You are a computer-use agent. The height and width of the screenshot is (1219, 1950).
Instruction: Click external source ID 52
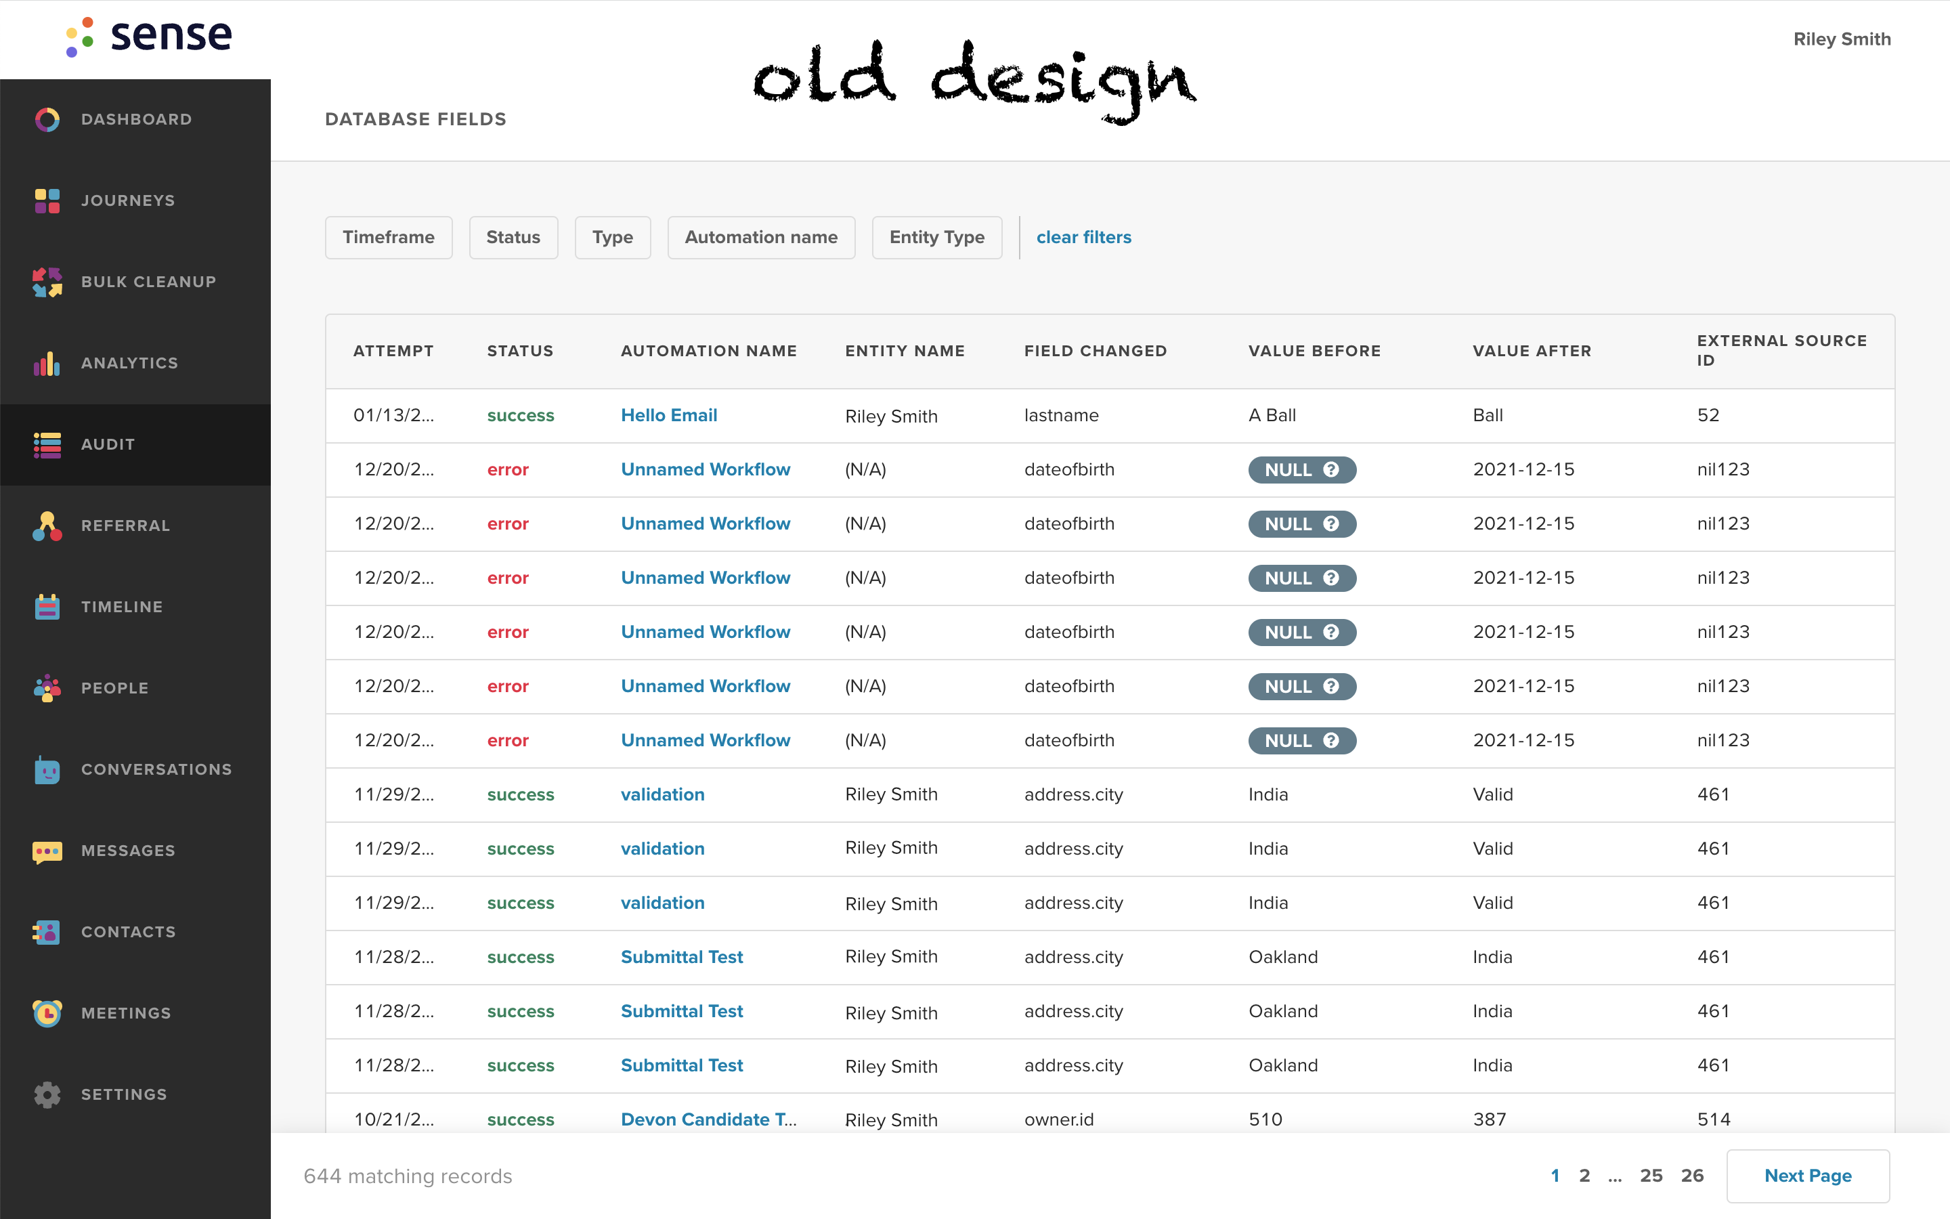1708,415
